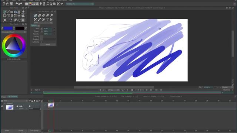Click the Mark In button

click(x=37, y=90)
